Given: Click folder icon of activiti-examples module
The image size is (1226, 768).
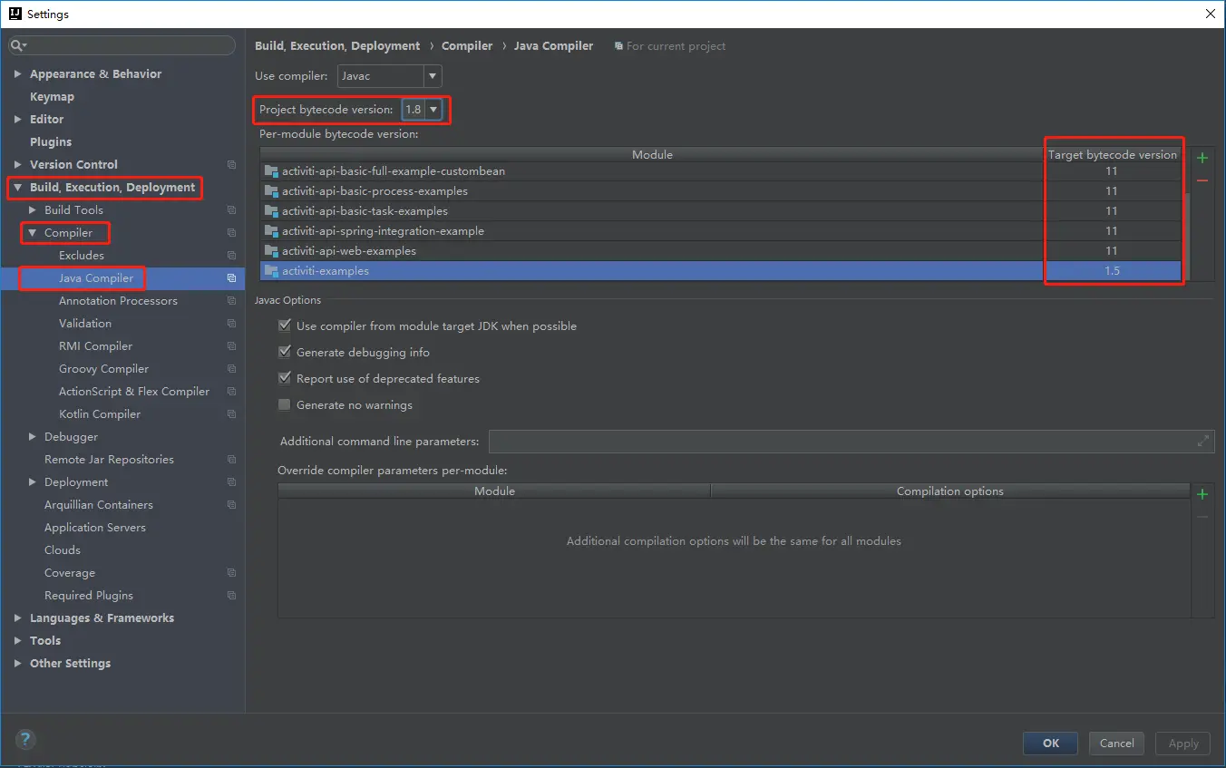Looking at the screenshot, I should point(271,271).
